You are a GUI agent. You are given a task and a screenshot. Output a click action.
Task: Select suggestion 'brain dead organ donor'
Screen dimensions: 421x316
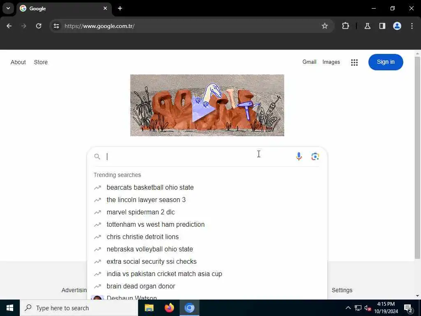[x=207, y=286]
